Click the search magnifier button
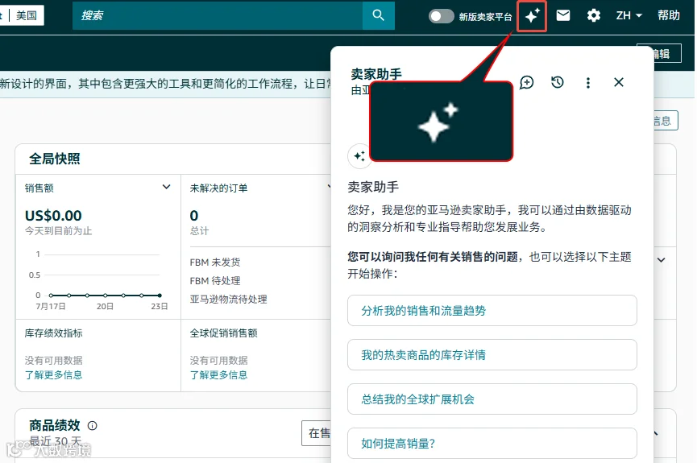Viewport: 697px width, 463px height. (x=378, y=15)
